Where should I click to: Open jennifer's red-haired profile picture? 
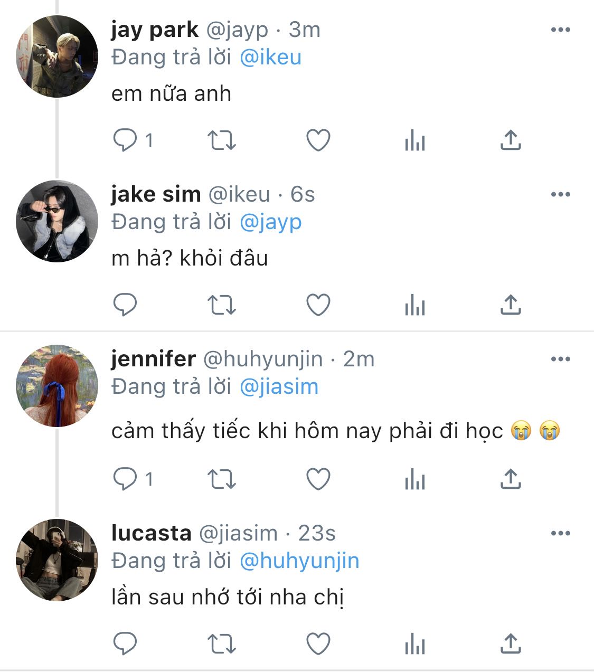pos(57,386)
